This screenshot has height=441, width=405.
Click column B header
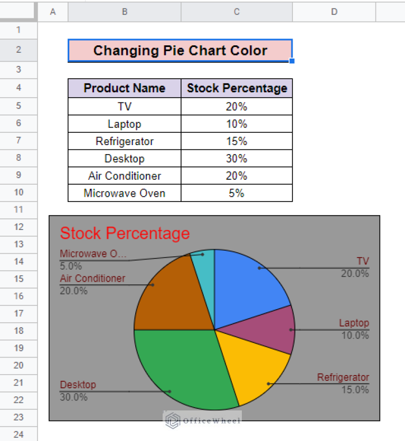click(125, 12)
